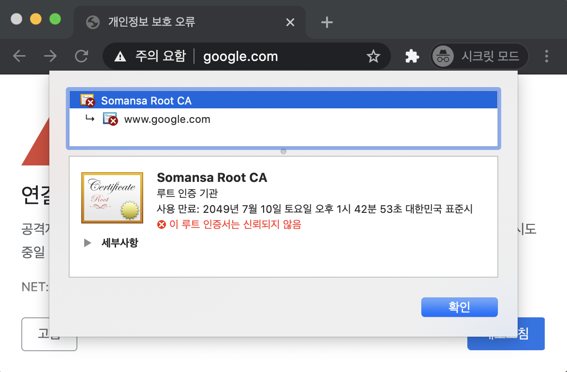Click the red untrusted root certificate message
Image resolution: width=567 pixels, height=372 pixels.
click(x=235, y=224)
